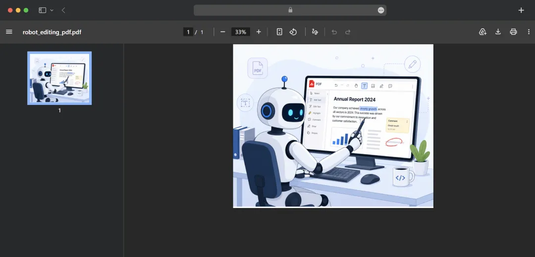Click the robot_editing_pdf.pdf title

52,32
